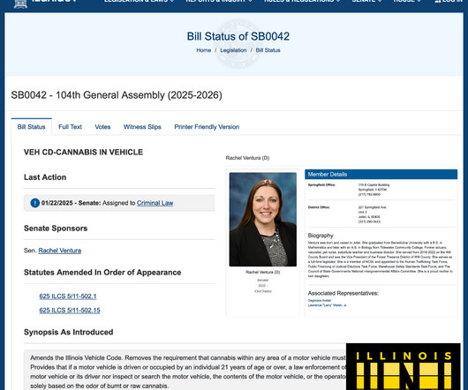The image size is (468, 390).
Task: Click '01/22/2025 - Senate:' last action text
Action: 71,203
